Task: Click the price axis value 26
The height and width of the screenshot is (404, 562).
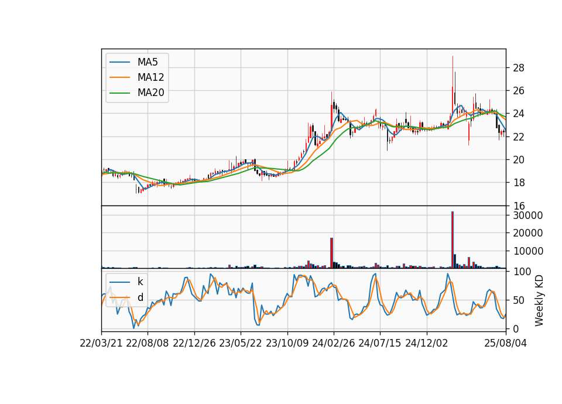Action: (519, 91)
